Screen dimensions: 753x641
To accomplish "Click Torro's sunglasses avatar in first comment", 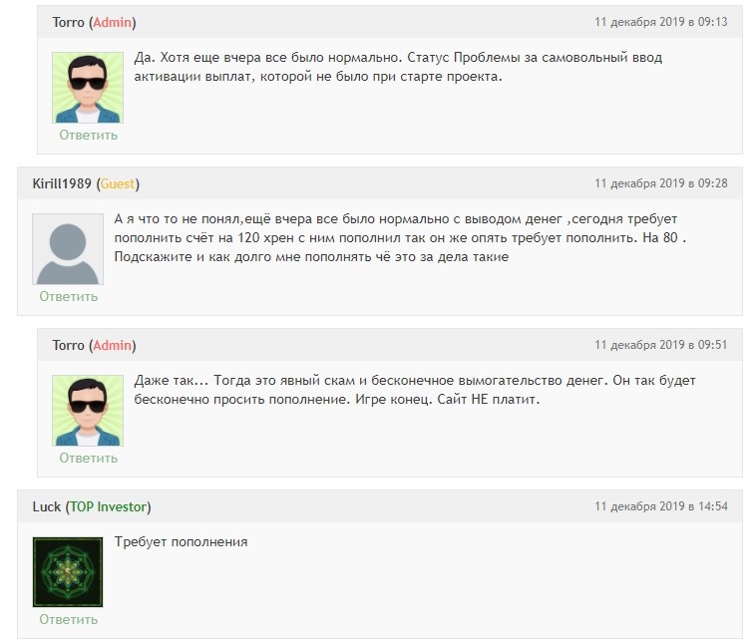I will (88, 88).
